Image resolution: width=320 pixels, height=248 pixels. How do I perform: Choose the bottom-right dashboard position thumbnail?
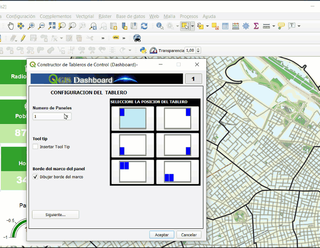[x=178, y=145]
